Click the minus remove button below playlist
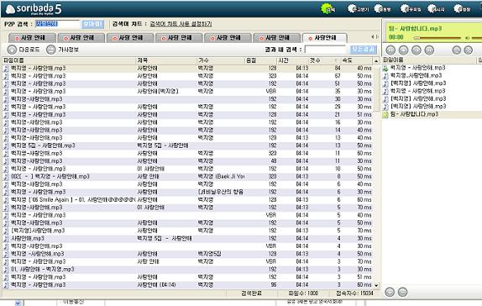Screen dimensions: 482x306 click(x=403, y=292)
